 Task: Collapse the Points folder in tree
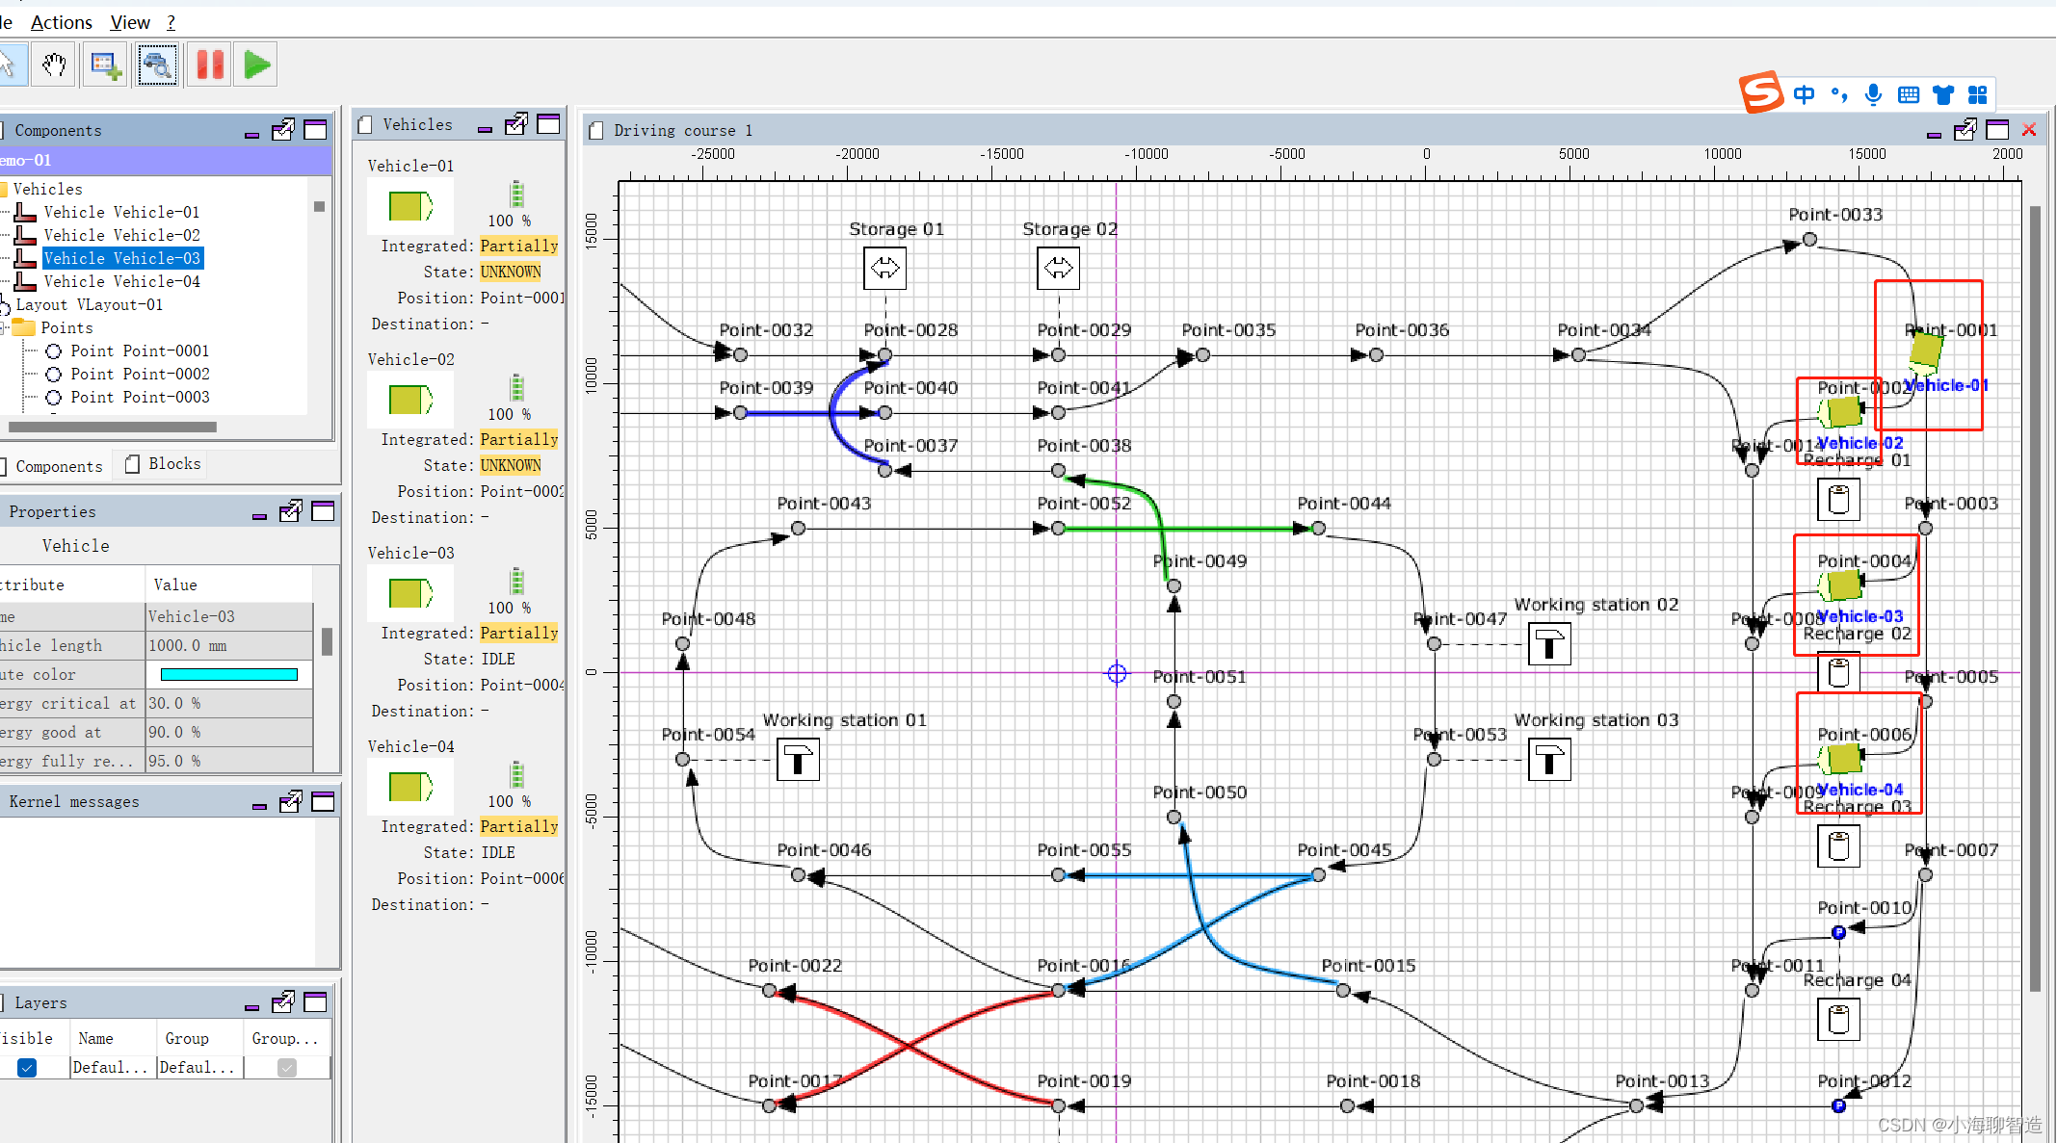pyautogui.click(x=4, y=328)
